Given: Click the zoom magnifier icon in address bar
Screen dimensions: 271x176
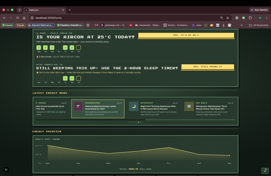Looking at the screenshot, I should click(222, 18).
